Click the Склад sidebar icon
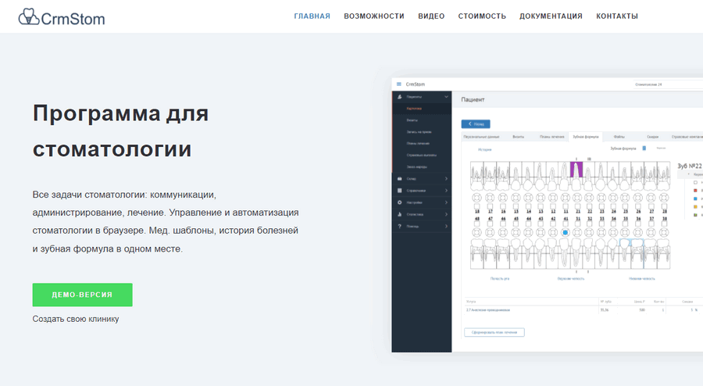The width and height of the screenshot is (703, 386). pos(400,179)
